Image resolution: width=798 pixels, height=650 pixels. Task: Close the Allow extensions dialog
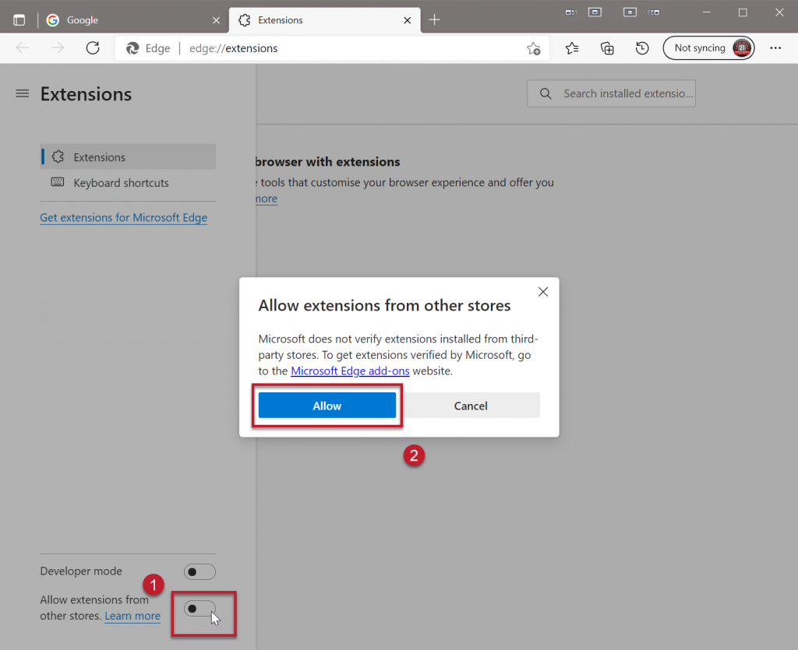point(543,292)
